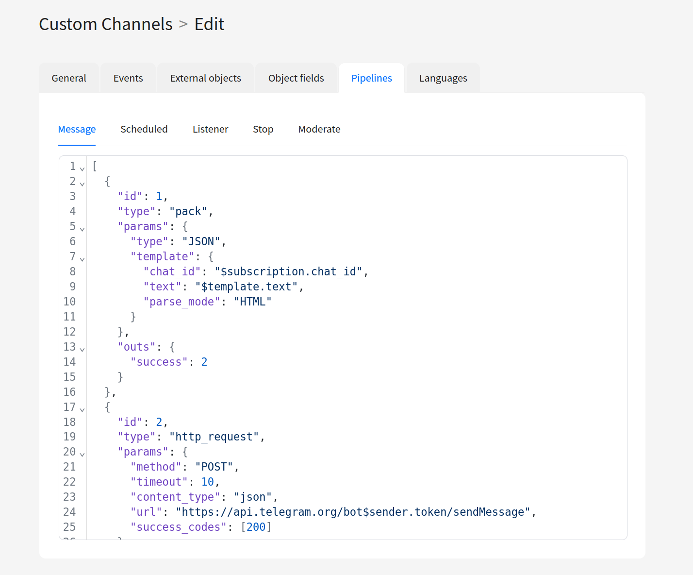View the Moderate pipeline sub-tab

(319, 129)
